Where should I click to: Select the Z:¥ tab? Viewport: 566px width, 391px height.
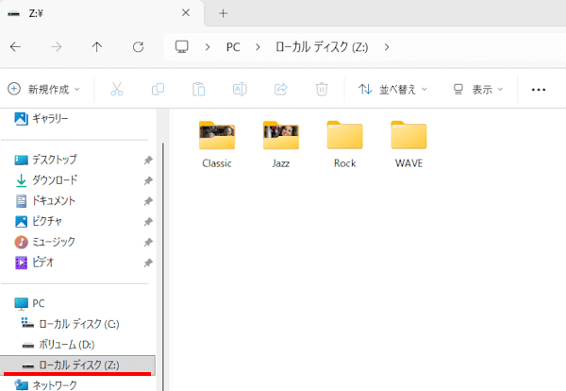coord(101,13)
